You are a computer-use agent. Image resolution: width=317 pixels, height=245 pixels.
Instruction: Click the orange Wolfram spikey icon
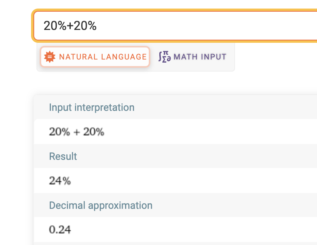coord(50,57)
